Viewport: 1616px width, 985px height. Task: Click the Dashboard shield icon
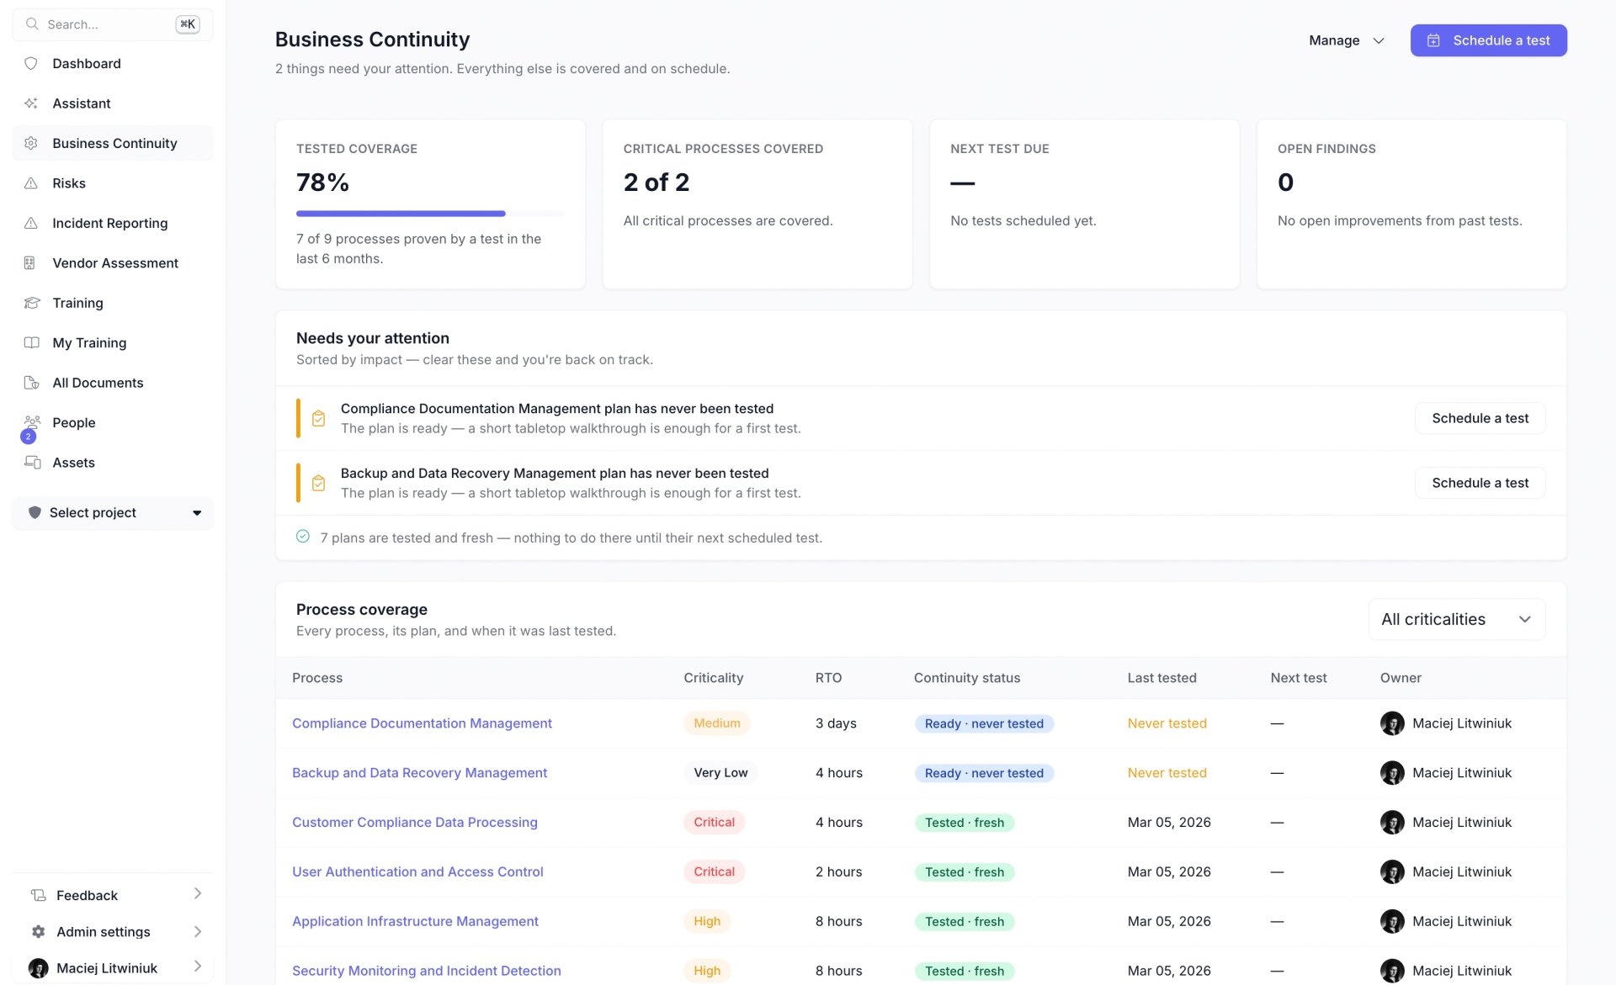(x=31, y=63)
